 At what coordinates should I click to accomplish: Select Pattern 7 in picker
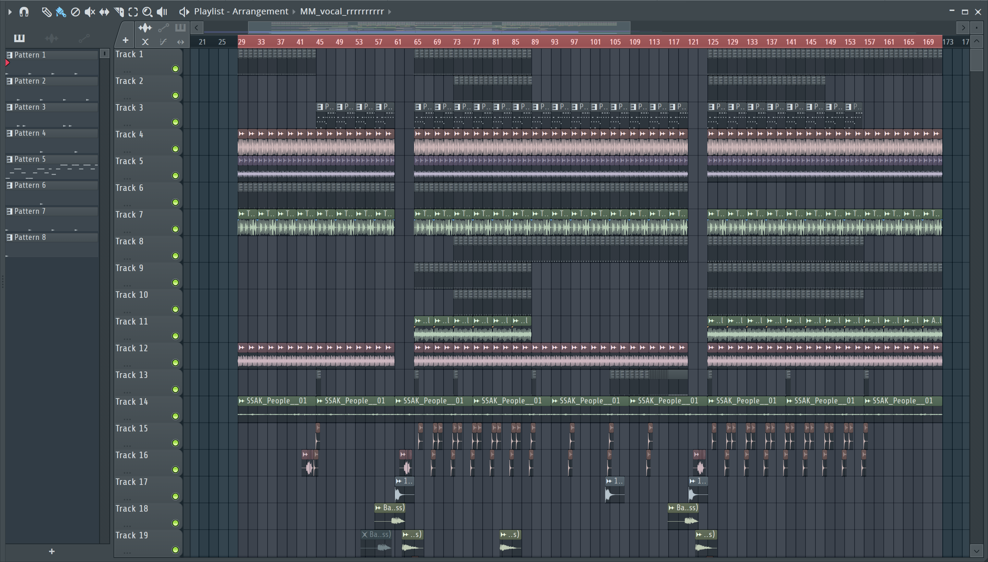(52, 211)
